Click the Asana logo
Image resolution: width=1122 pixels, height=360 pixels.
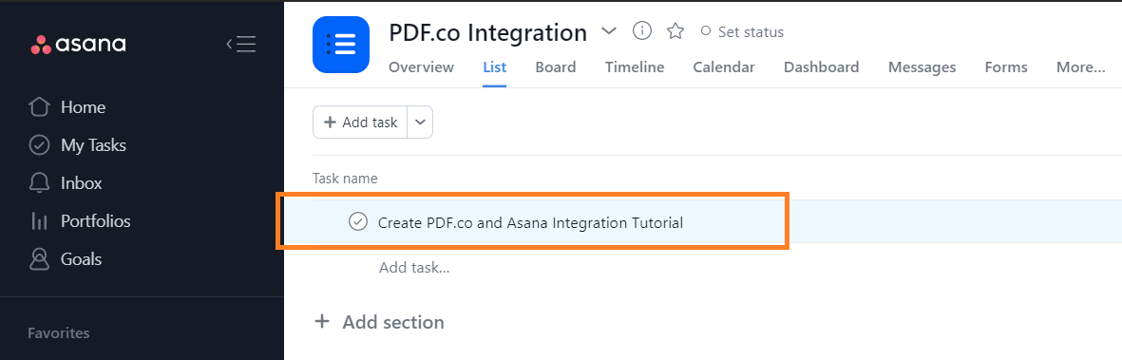(x=78, y=45)
